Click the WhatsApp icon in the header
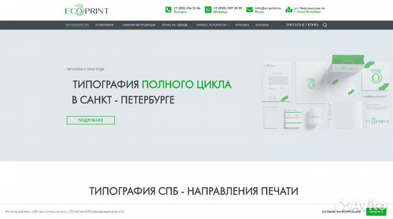 (208, 10)
